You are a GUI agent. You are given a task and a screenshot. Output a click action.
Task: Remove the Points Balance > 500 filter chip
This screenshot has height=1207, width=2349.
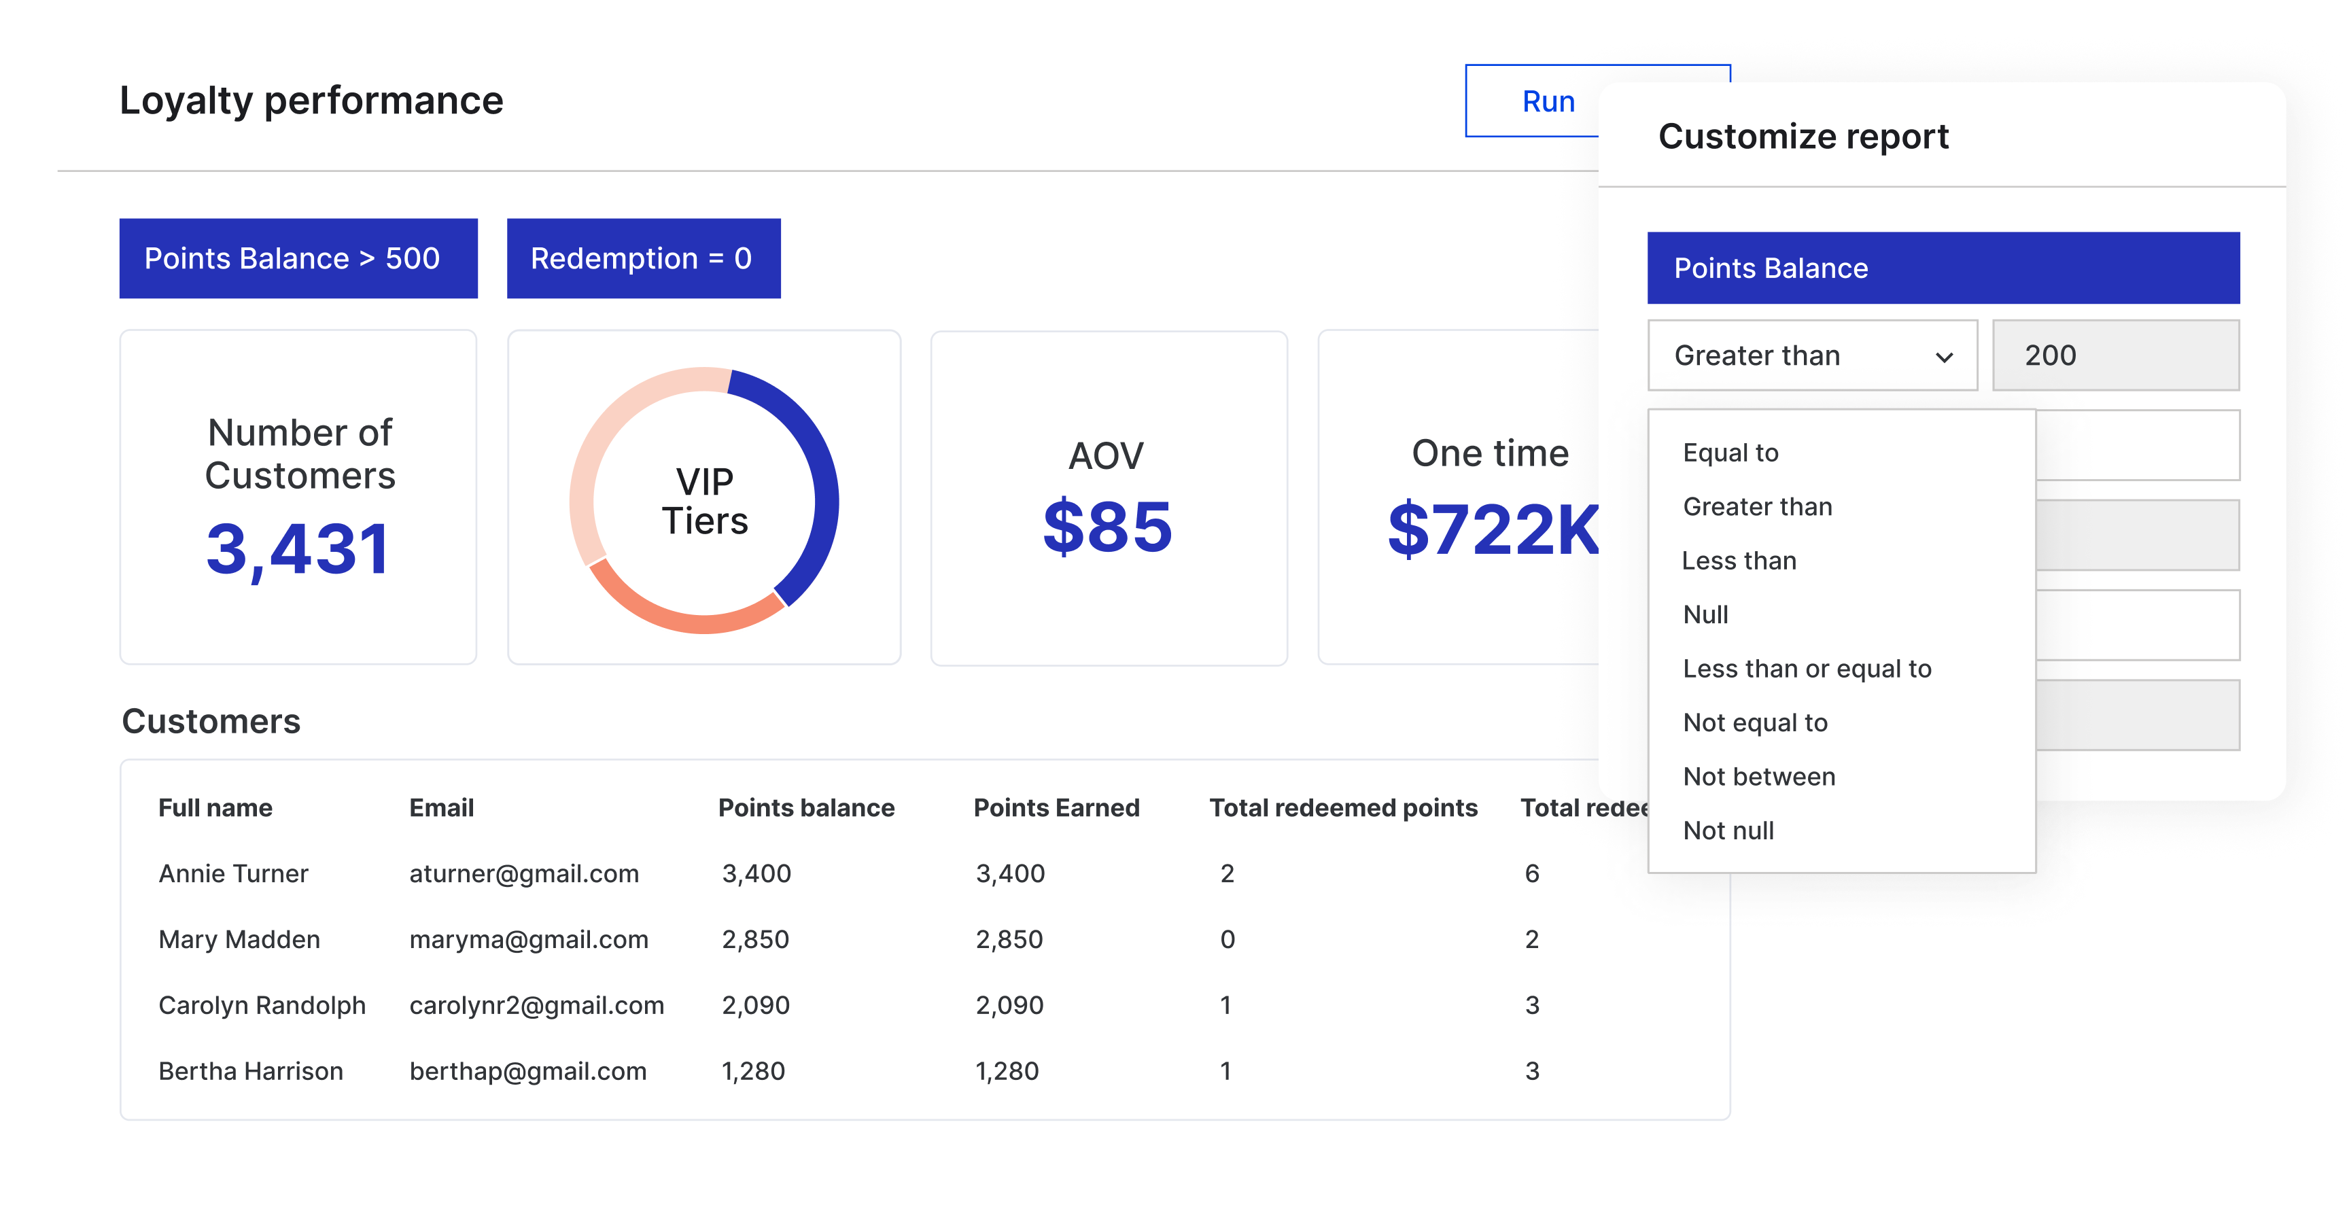pyautogui.click(x=298, y=258)
